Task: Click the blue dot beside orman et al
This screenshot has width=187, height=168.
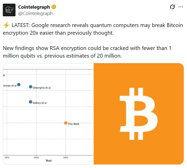Action: pyautogui.click(x=19, y=85)
